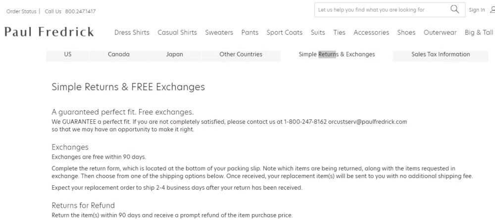Open the Other Countries tab
Screen dimensions: 495x220
click(241, 55)
